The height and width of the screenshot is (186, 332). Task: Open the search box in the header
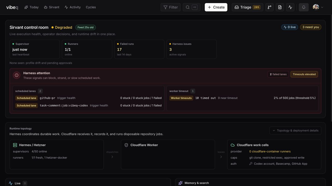(x=191, y=7)
